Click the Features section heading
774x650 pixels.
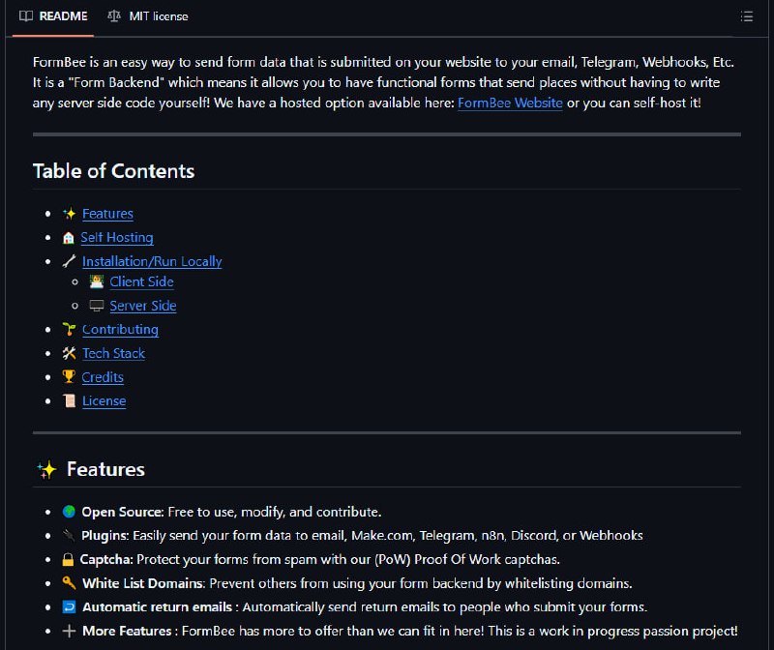click(105, 469)
